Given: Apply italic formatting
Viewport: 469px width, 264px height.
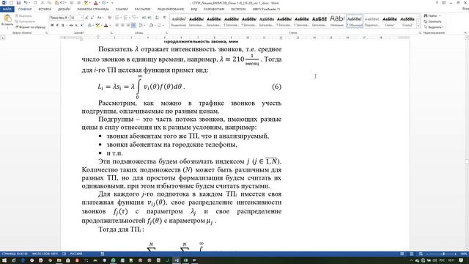Looking at the screenshot, I should (x=57, y=26).
